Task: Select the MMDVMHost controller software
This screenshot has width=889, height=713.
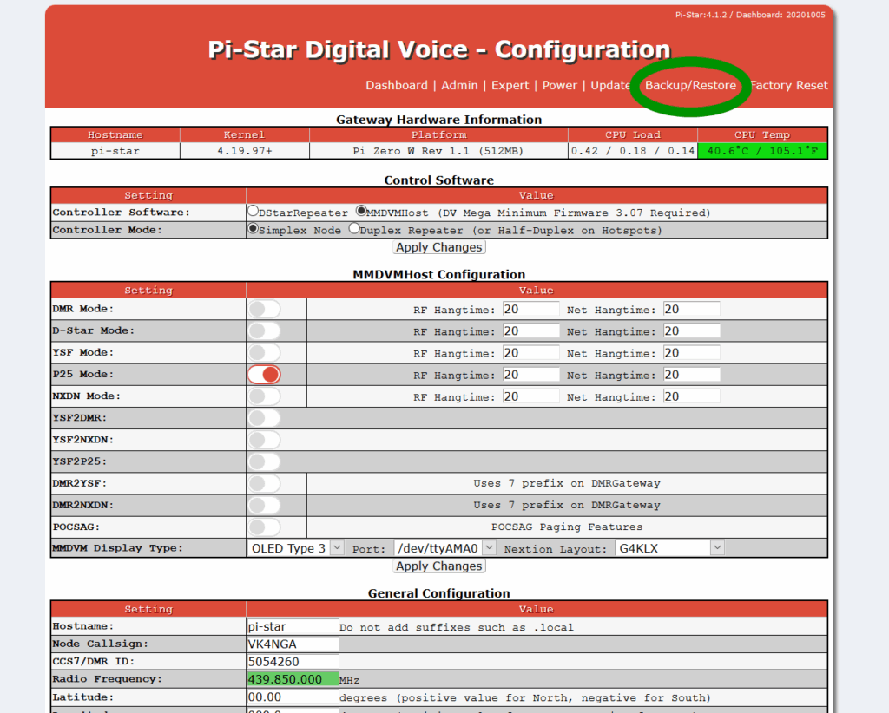Action: pos(360,212)
